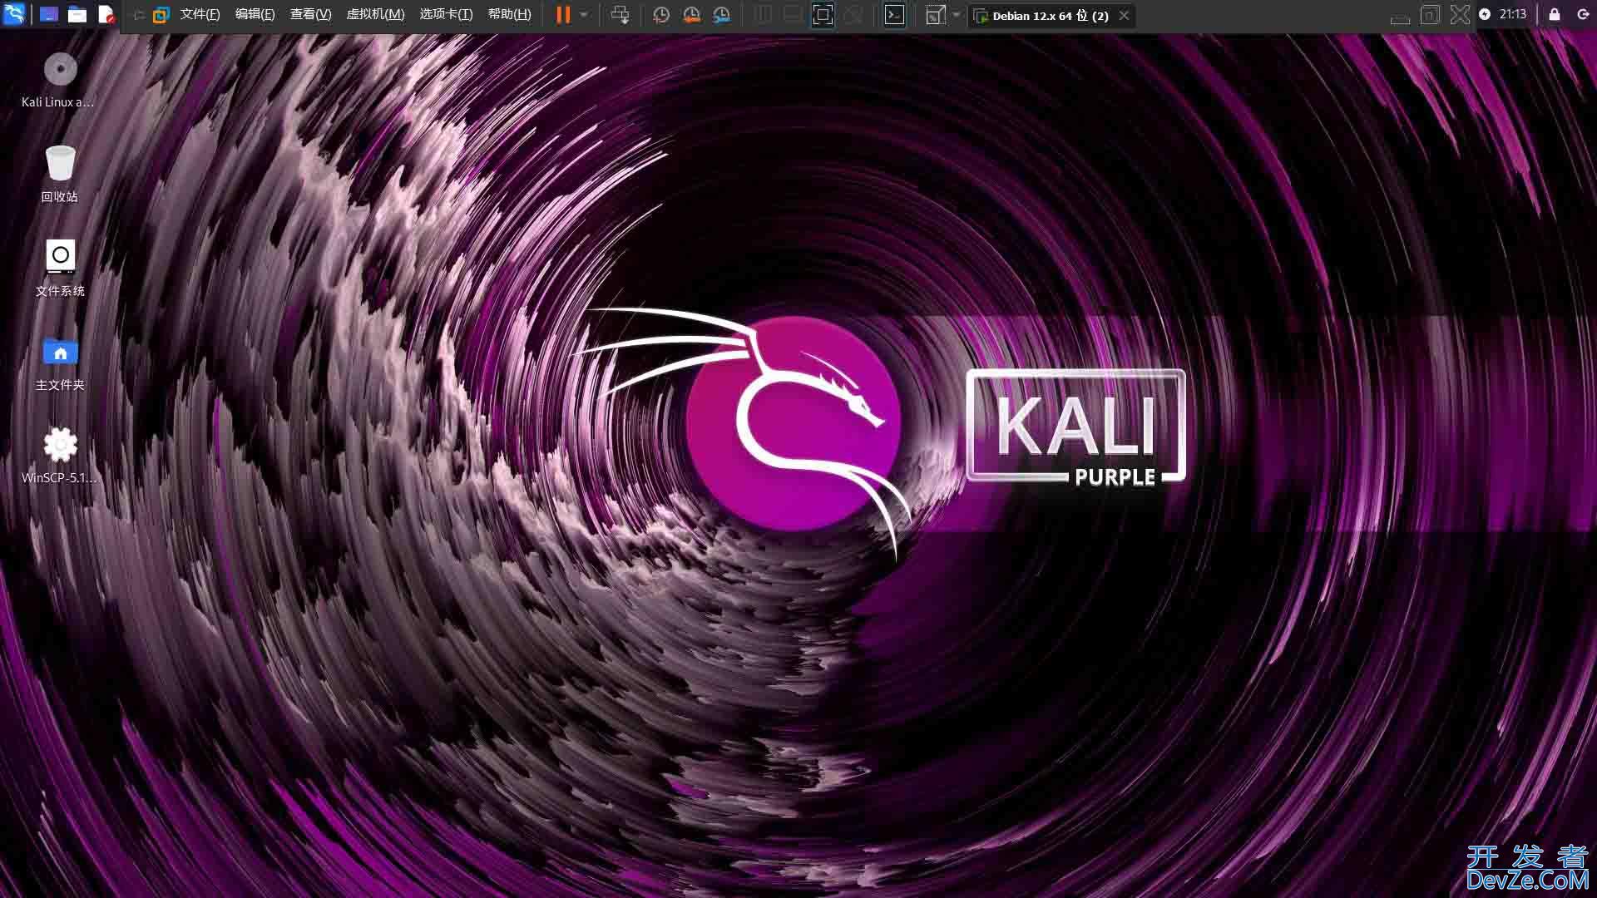The height and width of the screenshot is (898, 1597).
Task: Enter full screen mode icon
Action: click(x=823, y=15)
